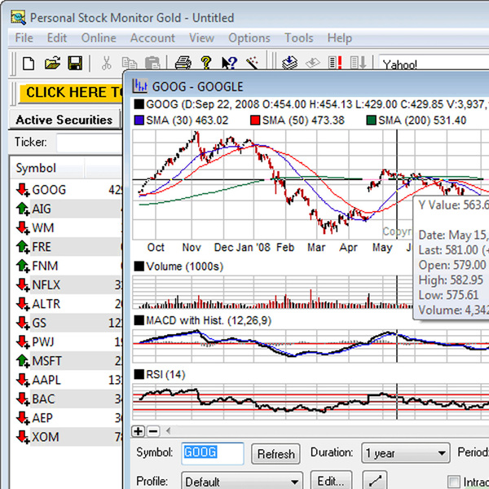Click the app icon in title bar
This screenshot has height=489, width=489.
tap(19, 17)
